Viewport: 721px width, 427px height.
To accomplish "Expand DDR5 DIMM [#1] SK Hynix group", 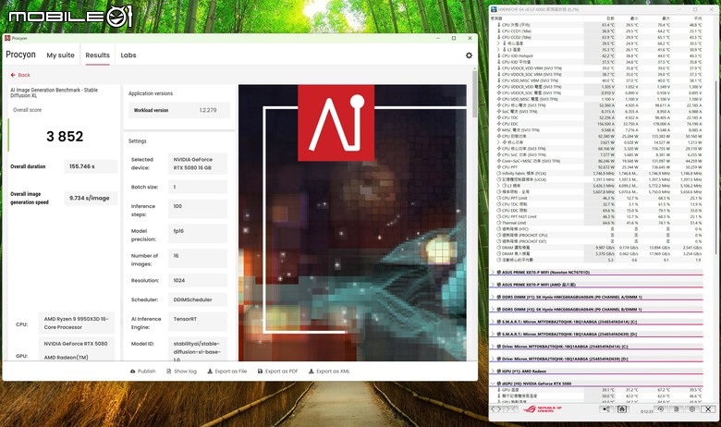I will (x=493, y=297).
